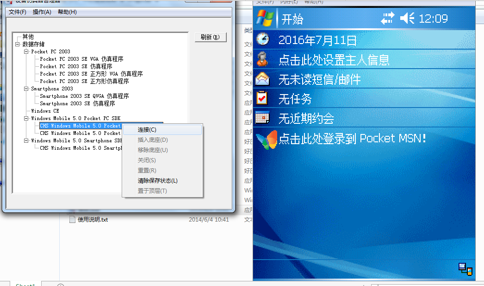Open the connectivity arrows icon in emulator
Viewport: 484px width, 286px height.
click(x=388, y=18)
